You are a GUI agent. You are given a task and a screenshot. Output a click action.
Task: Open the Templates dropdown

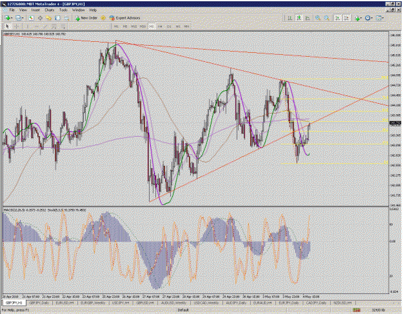pyautogui.click(x=380, y=17)
